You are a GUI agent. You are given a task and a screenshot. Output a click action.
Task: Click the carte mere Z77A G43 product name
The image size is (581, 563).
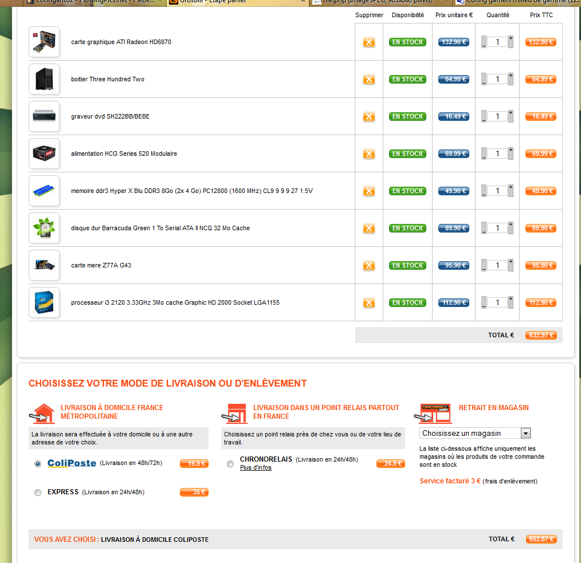(101, 266)
